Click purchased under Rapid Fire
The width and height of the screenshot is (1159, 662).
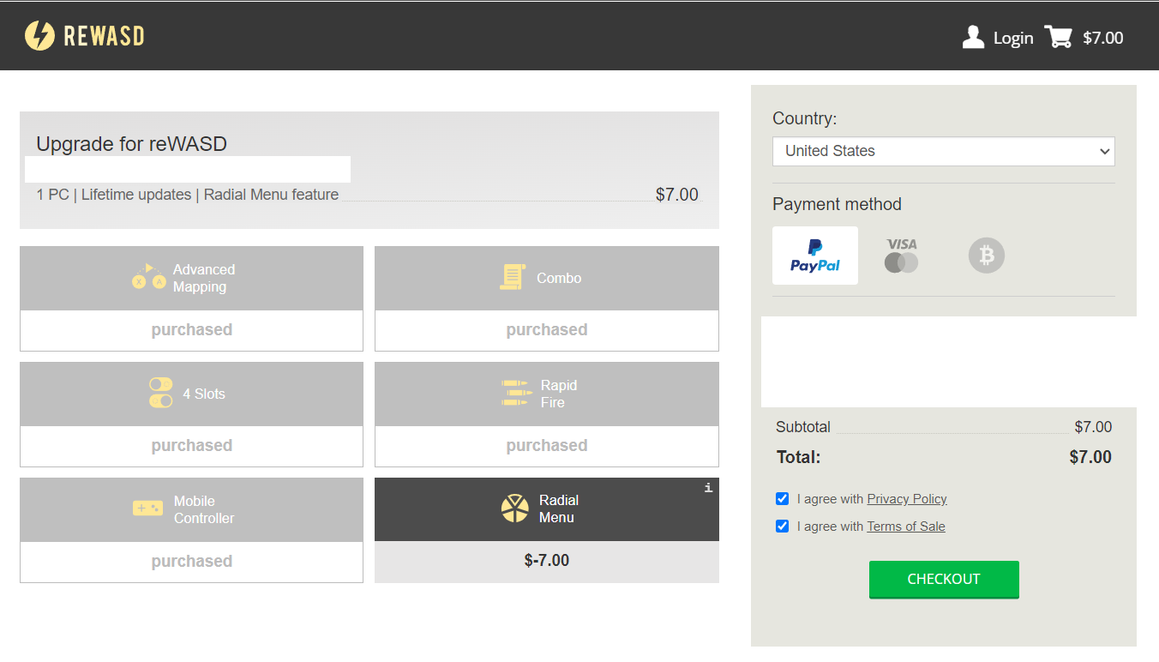click(547, 445)
